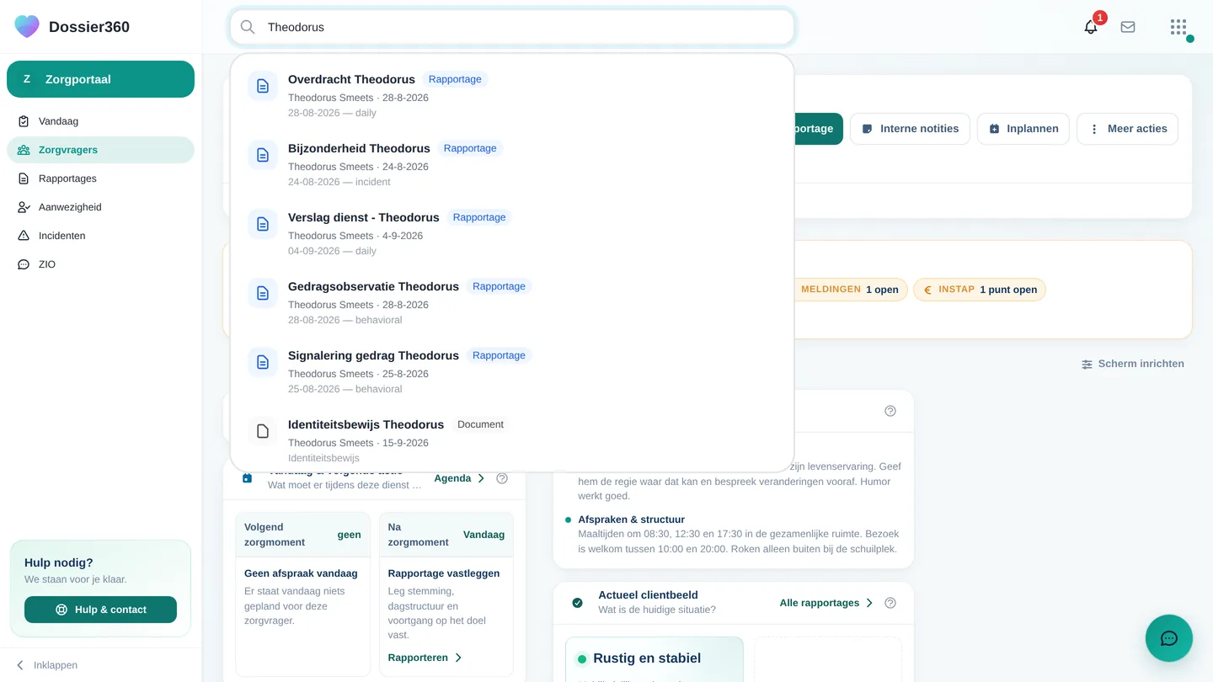Screen dimensions: 1213x682
Task: Open Gedragsobservatie Theodorus search result
Action: point(512,301)
